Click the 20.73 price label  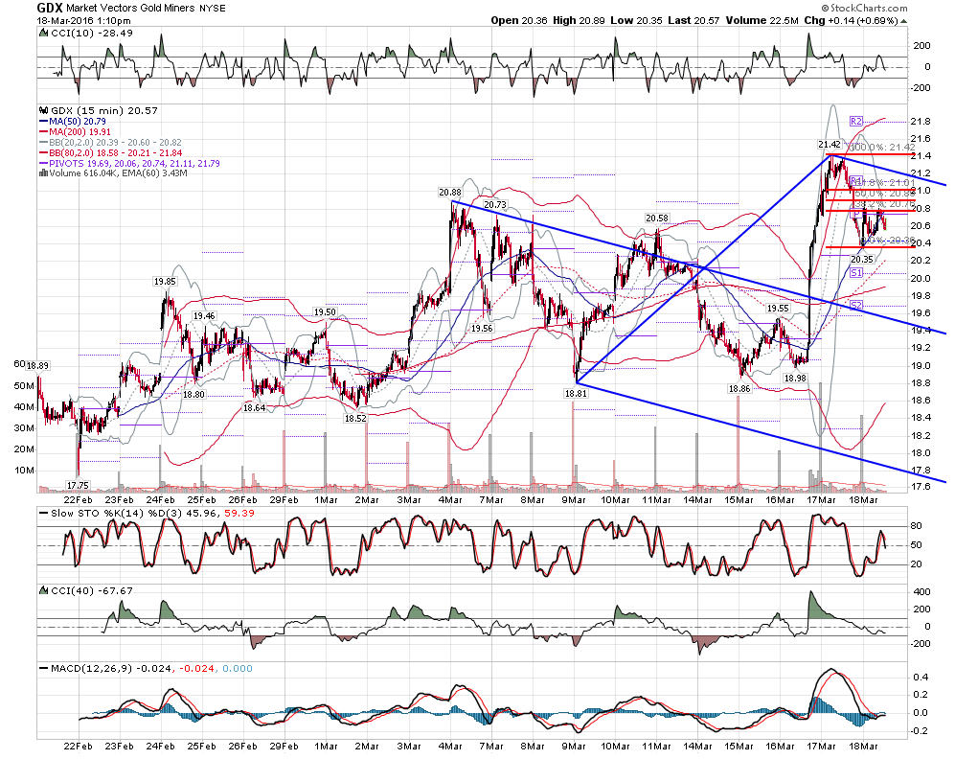point(494,205)
